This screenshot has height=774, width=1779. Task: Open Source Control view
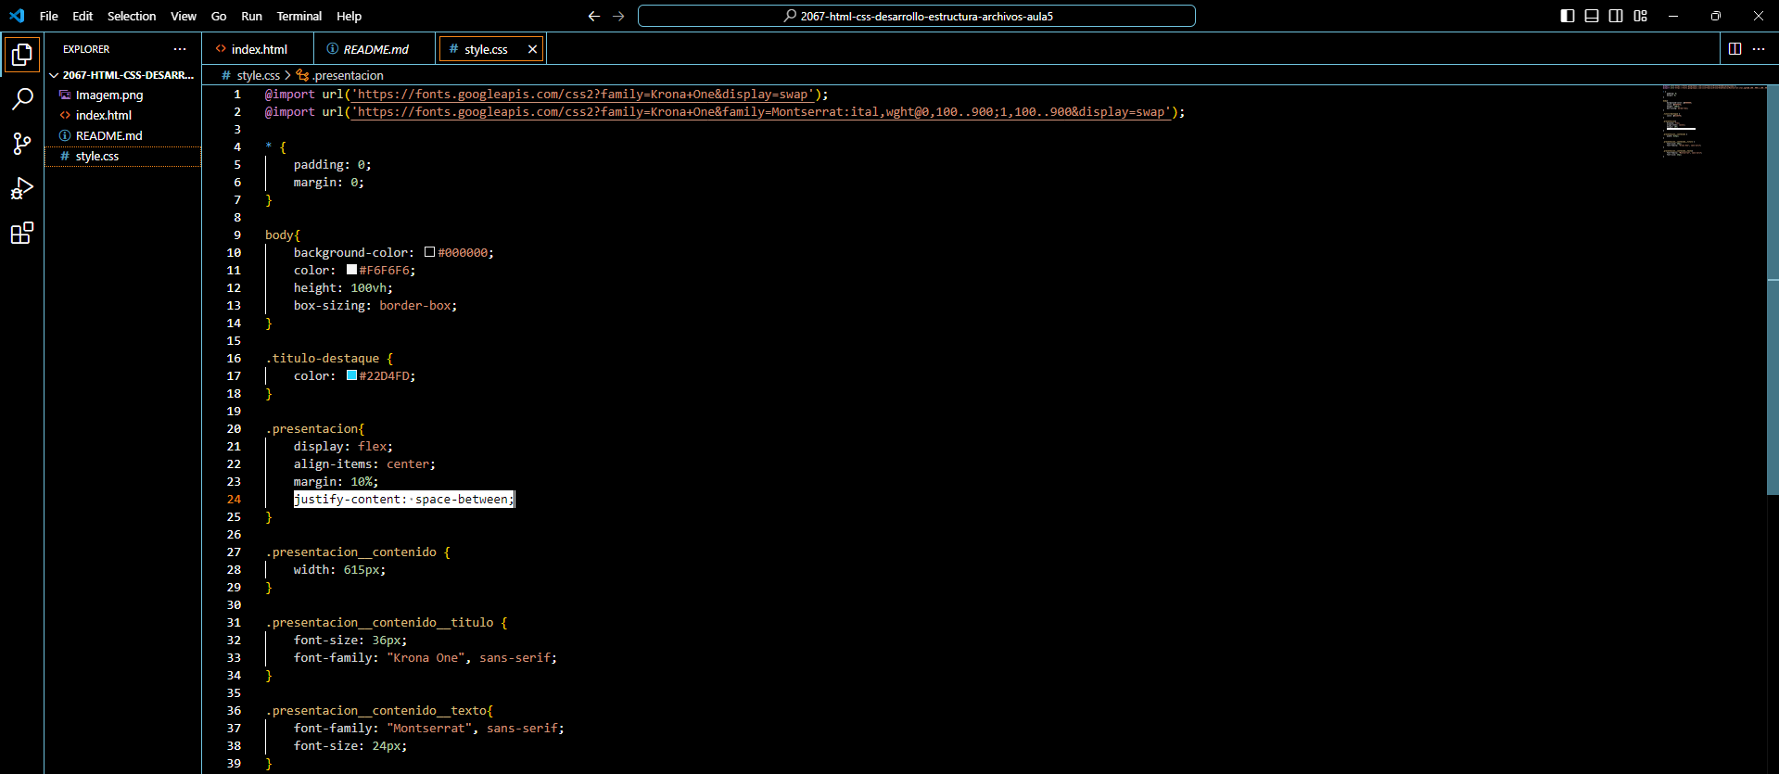pos(22,144)
